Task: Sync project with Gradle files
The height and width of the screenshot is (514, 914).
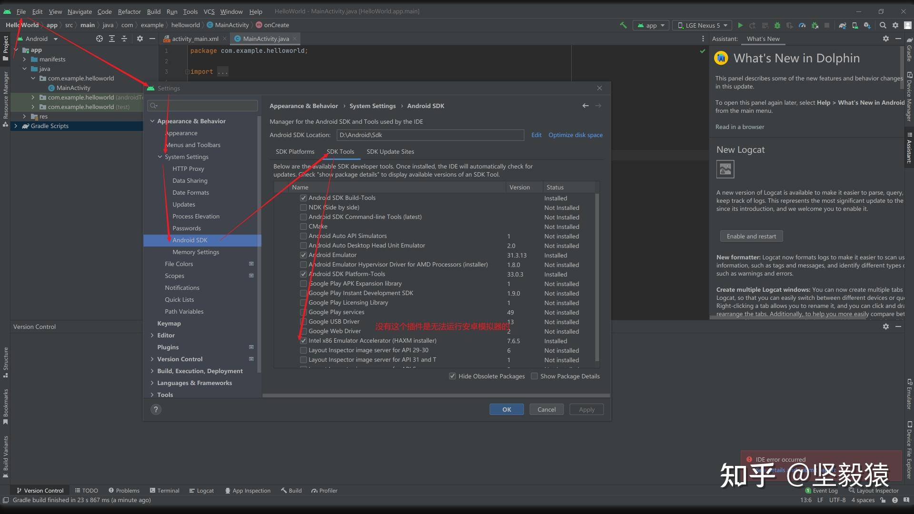Action: pyautogui.click(x=843, y=25)
